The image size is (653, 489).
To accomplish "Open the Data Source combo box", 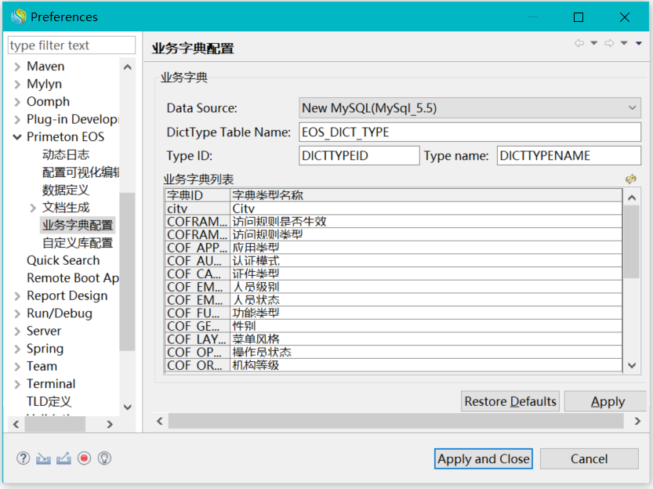I will pyautogui.click(x=470, y=108).
